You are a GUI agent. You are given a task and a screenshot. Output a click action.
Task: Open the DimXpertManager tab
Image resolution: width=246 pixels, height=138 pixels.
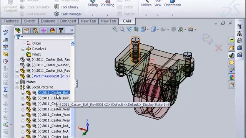pyautogui.click(x=43, y=30)
